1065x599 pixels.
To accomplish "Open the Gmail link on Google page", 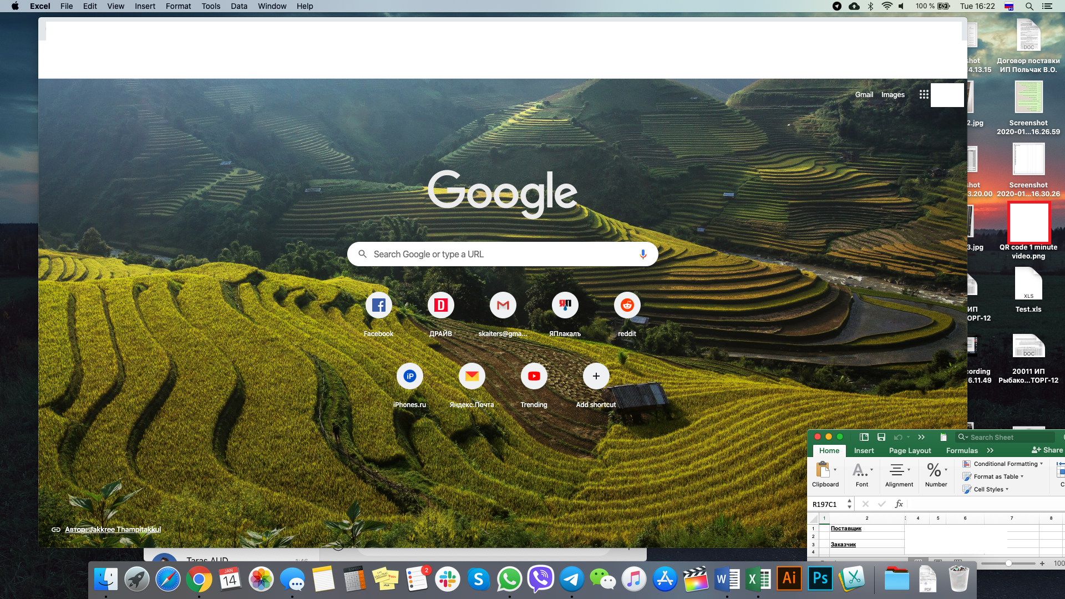I will point(864,94).
